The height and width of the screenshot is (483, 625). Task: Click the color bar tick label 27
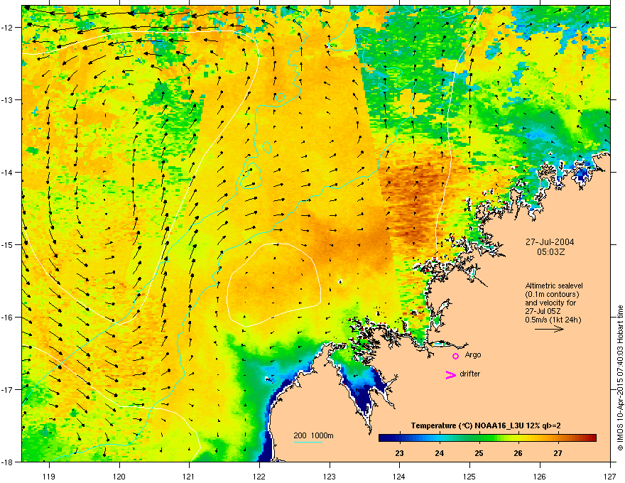coord(558,453)
